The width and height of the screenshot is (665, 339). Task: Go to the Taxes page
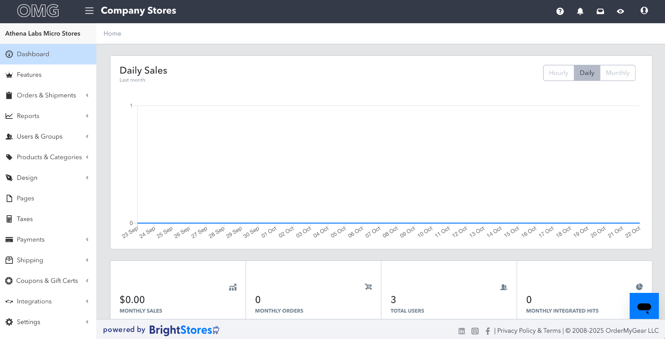point(25,219)
